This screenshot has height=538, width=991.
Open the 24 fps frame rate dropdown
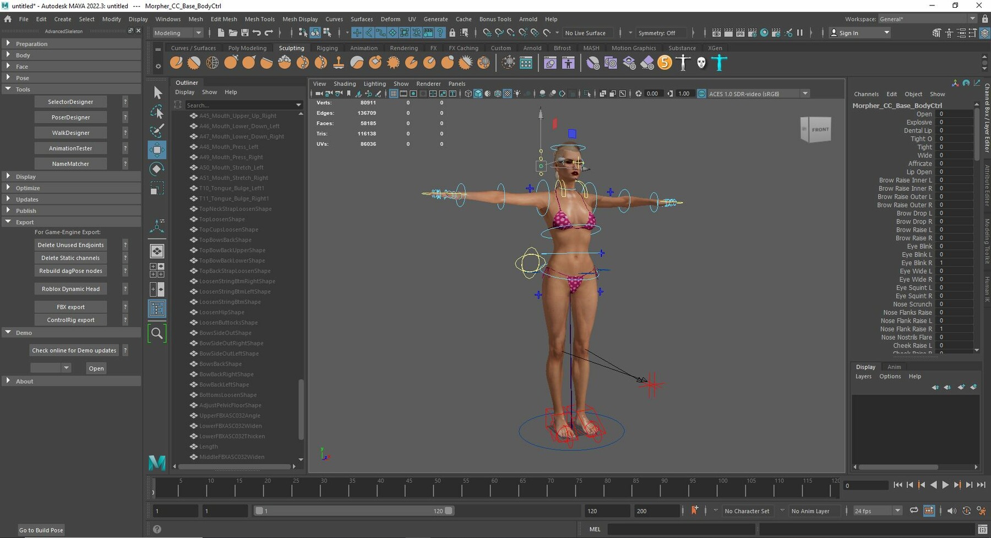point(877,511)
